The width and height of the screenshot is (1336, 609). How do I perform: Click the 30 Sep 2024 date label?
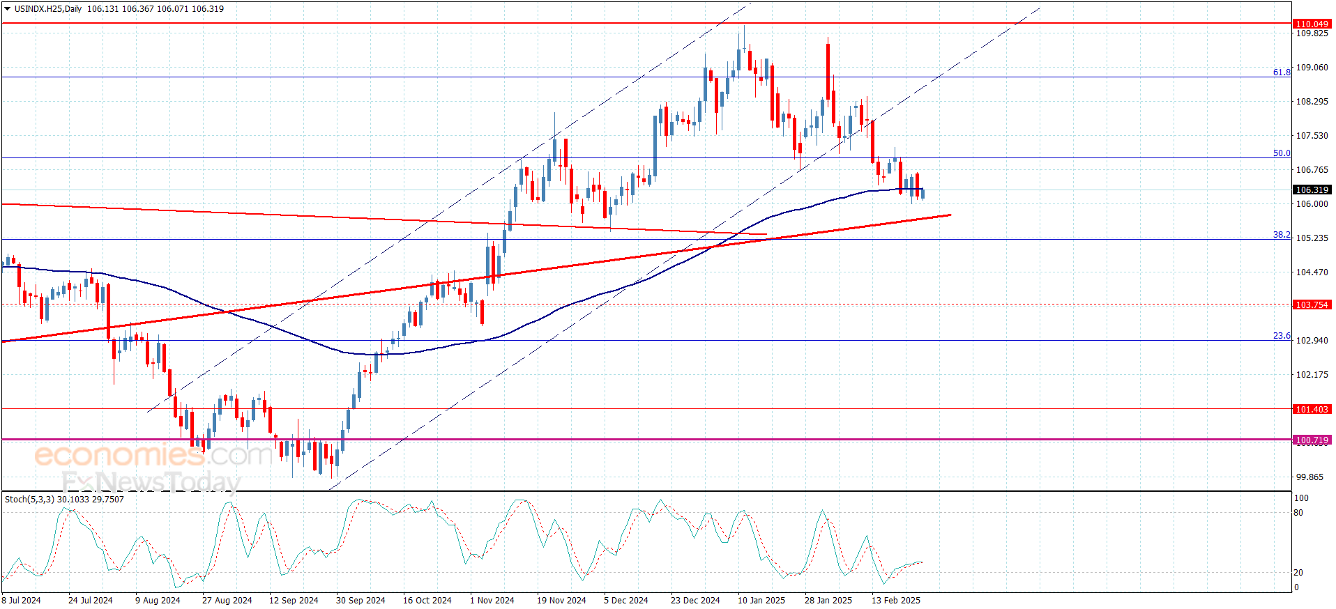coord(360,600)
